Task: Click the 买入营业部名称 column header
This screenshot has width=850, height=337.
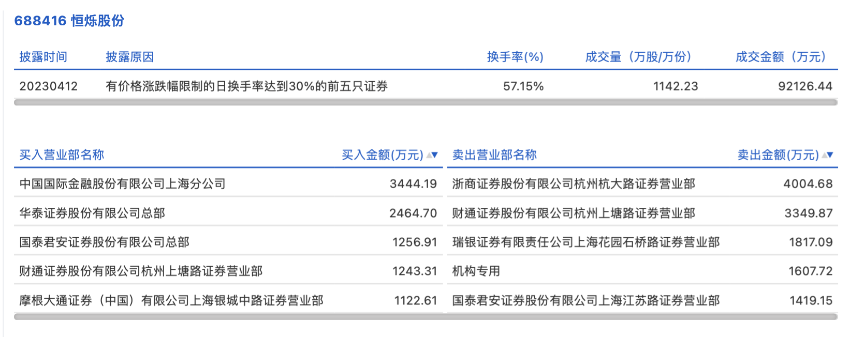Action: pos(62,155)
